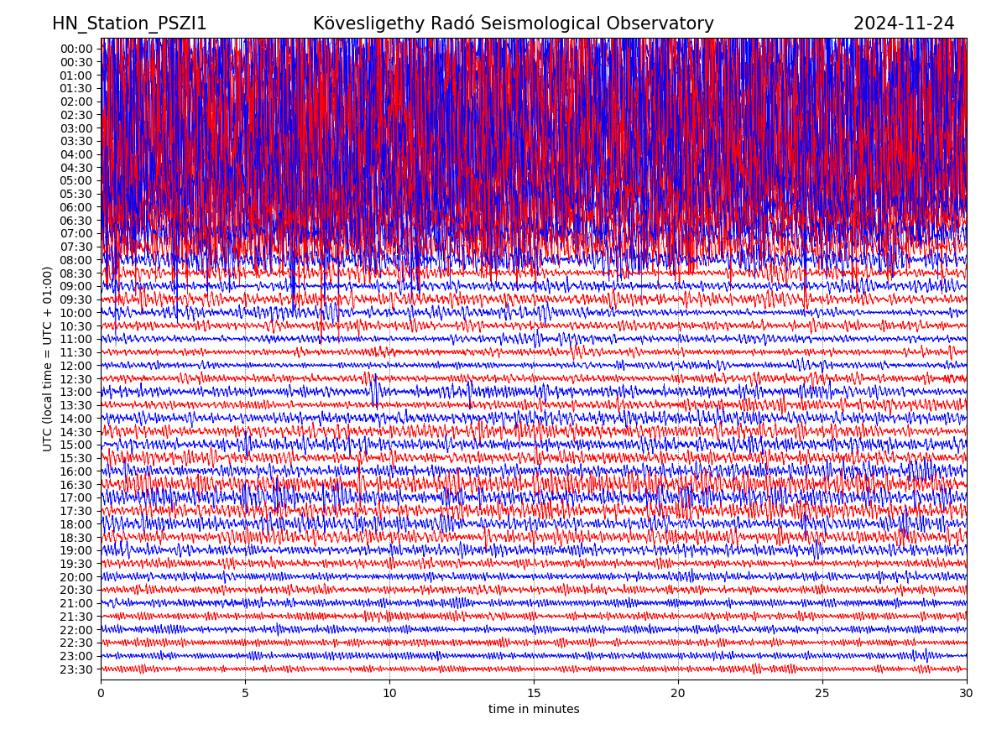Select the 16:30 row time label
This screenshot has height=755, width=1007.
pos(76,485)
